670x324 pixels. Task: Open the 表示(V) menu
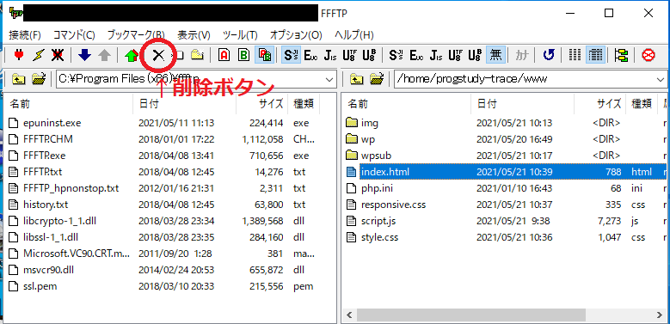(194, 35)
